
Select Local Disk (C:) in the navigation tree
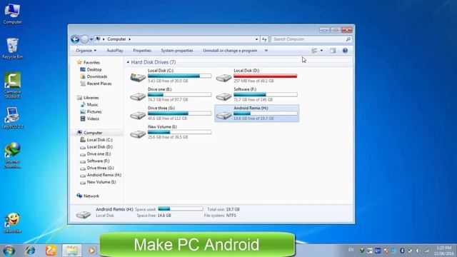[x=99, y=140]
